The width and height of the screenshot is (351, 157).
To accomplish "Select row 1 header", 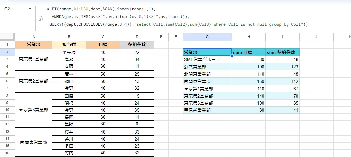I will point(7,45).
